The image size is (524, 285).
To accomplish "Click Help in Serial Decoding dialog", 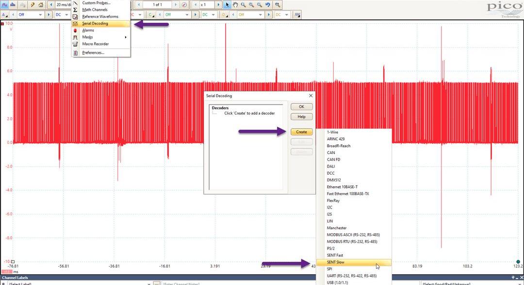I will (301, 117).
